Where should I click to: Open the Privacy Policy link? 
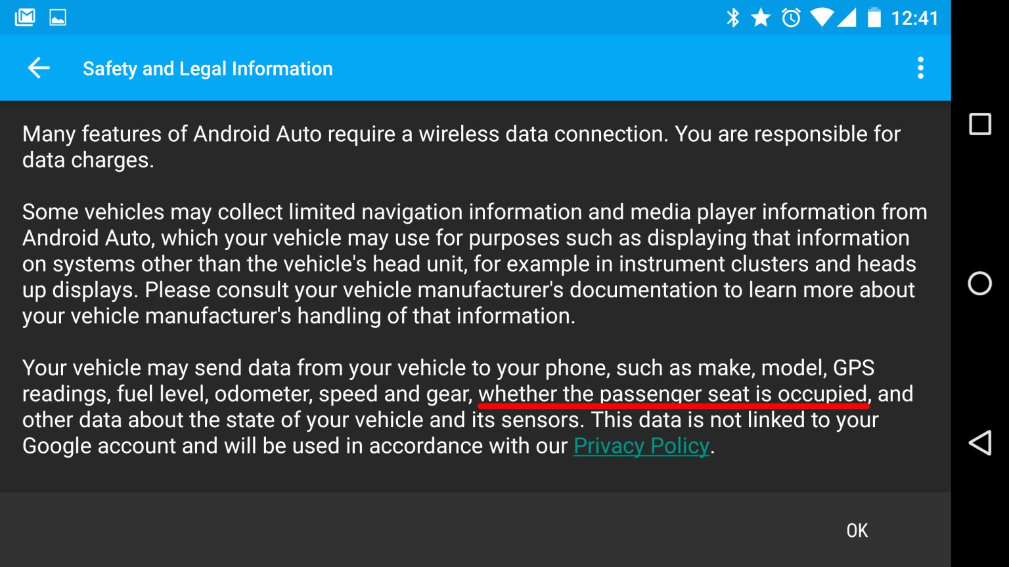click(x=640, y=445)
